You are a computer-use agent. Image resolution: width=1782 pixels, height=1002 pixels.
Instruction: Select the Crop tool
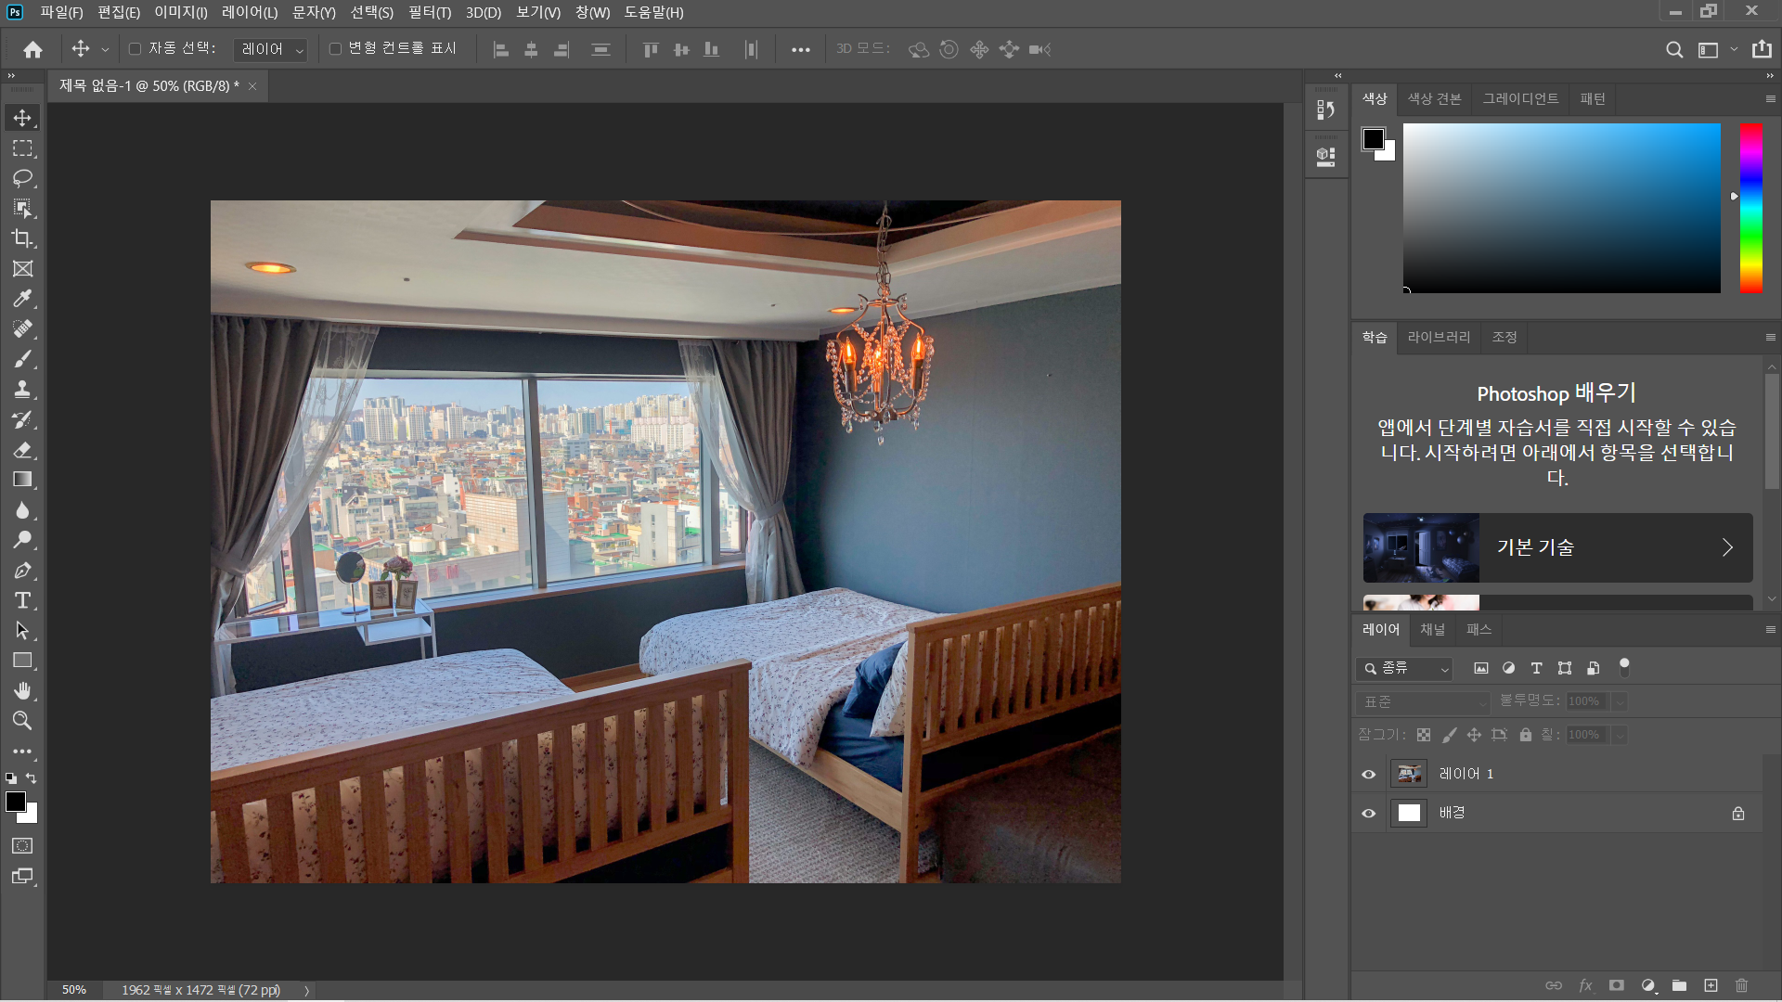pyautogui.click(x=22, y=238)
